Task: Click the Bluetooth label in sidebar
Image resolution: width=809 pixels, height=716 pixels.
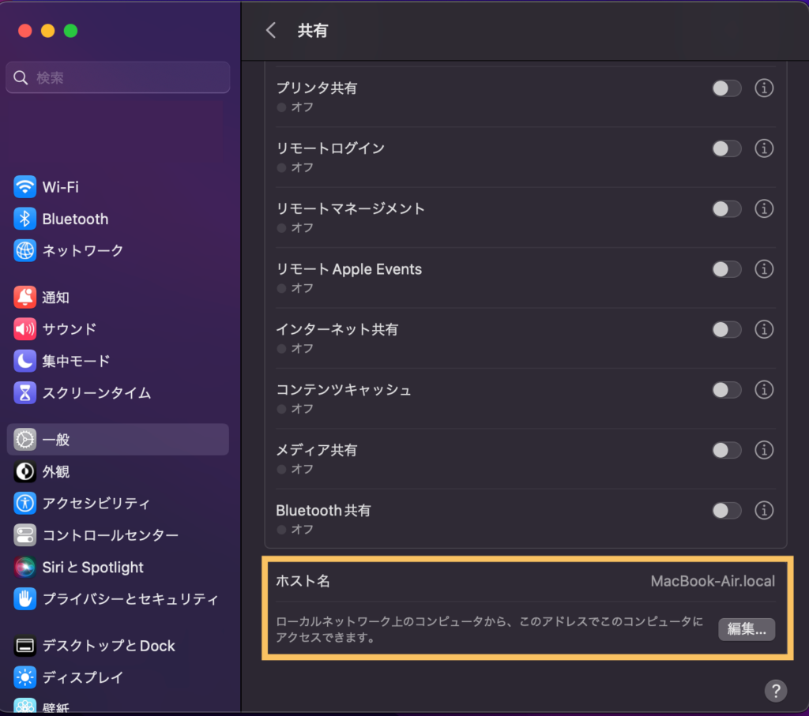Action: point(75,219)
